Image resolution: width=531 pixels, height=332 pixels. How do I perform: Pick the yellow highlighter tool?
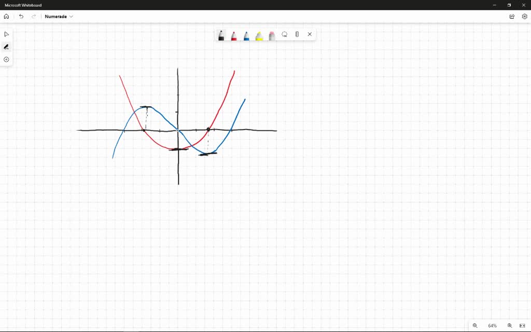[259, 34]
